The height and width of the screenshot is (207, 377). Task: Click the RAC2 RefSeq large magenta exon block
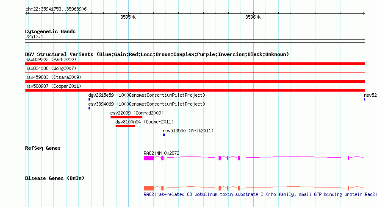click(x=149, y=158)
